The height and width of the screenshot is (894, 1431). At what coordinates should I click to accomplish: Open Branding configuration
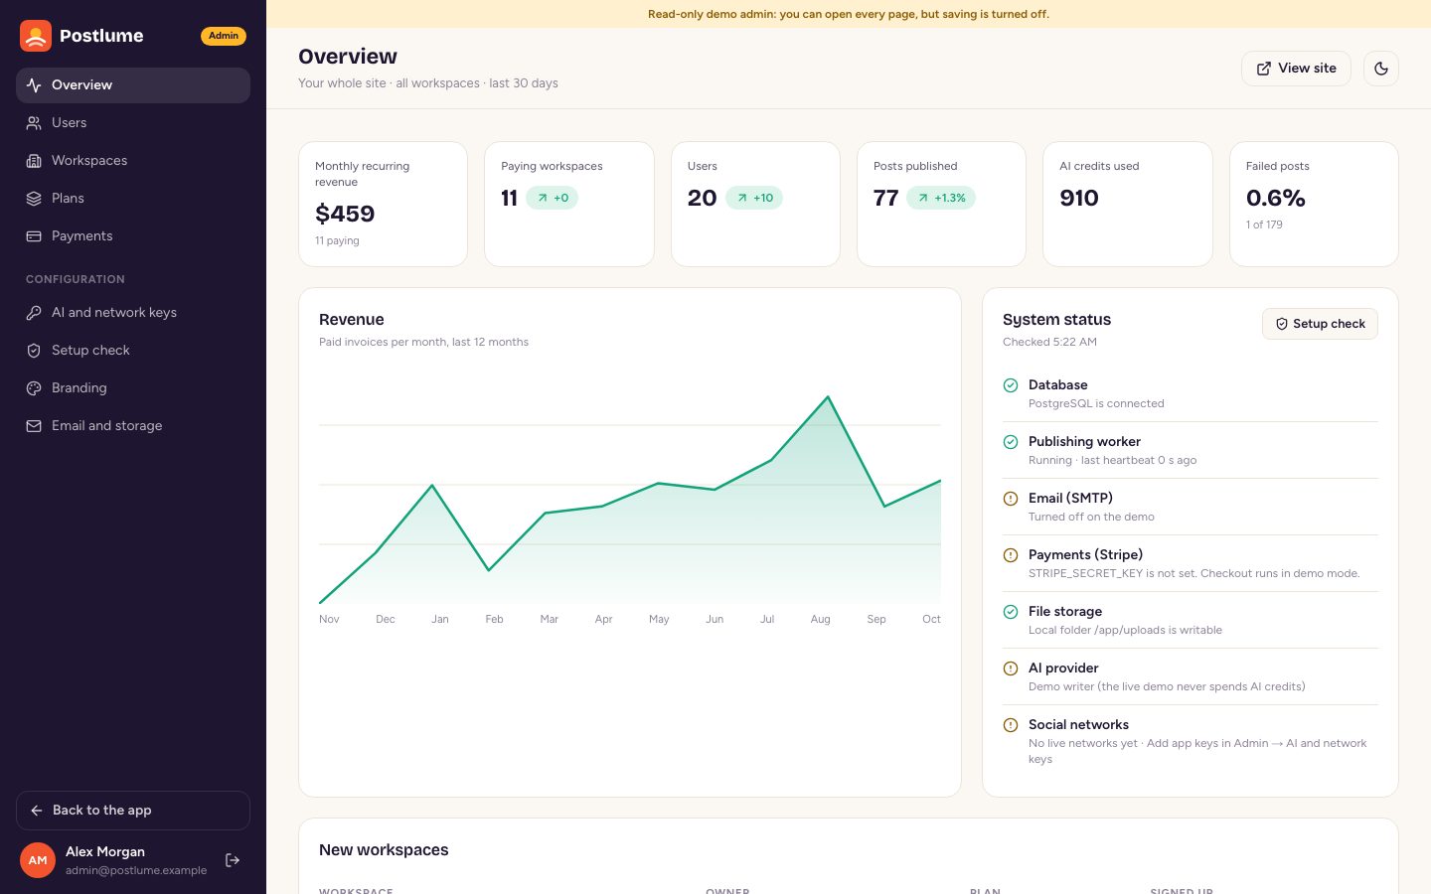tap(133, 388)
